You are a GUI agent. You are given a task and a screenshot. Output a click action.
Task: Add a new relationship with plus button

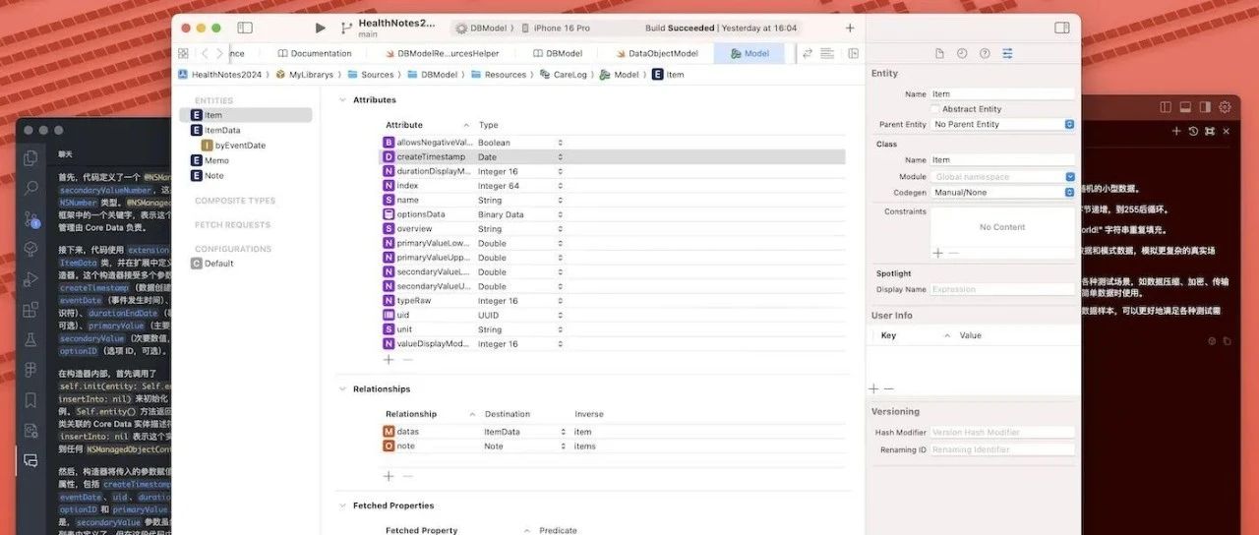(389, 476)
